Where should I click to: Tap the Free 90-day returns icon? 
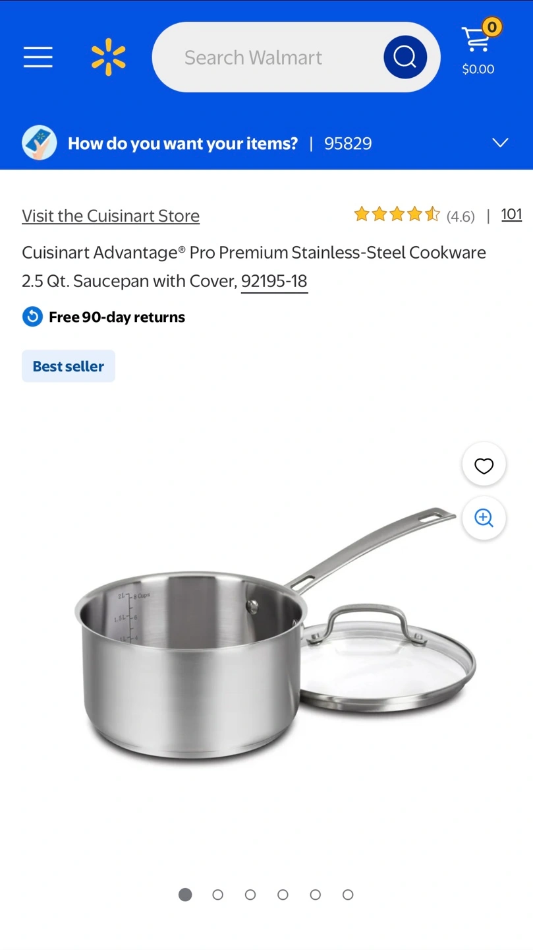(x=32, y=317)
